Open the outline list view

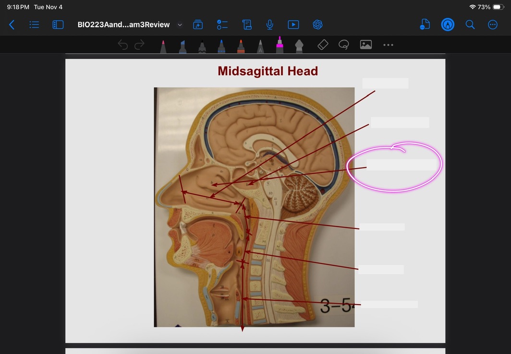[34, 24]
